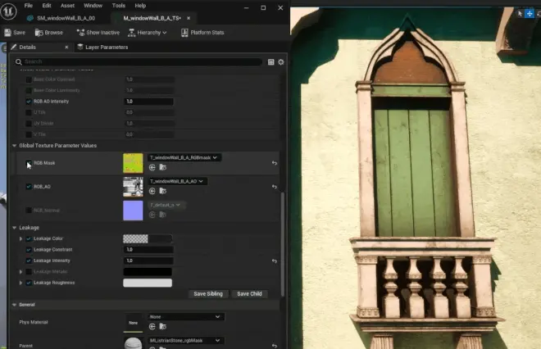Open Platform Stats
This screenshot has height=349, width=541.
(202, 33)
